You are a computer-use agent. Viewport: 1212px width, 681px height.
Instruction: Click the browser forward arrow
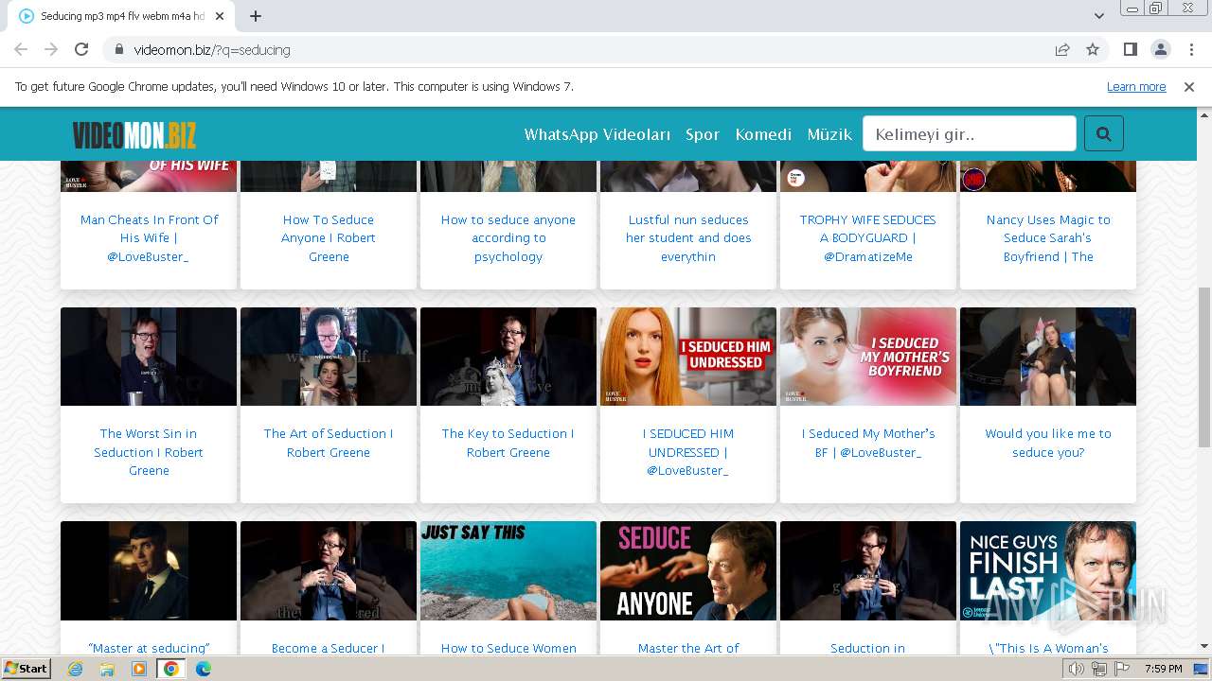[51, 49]
